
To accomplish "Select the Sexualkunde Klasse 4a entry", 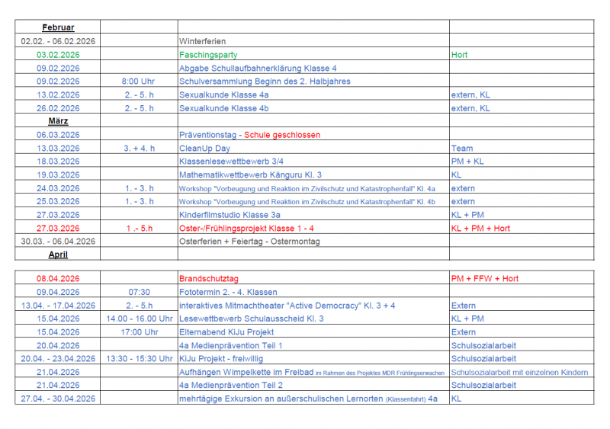I will coord(223,94).
